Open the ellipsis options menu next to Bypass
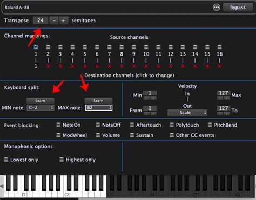 point(217,8)
